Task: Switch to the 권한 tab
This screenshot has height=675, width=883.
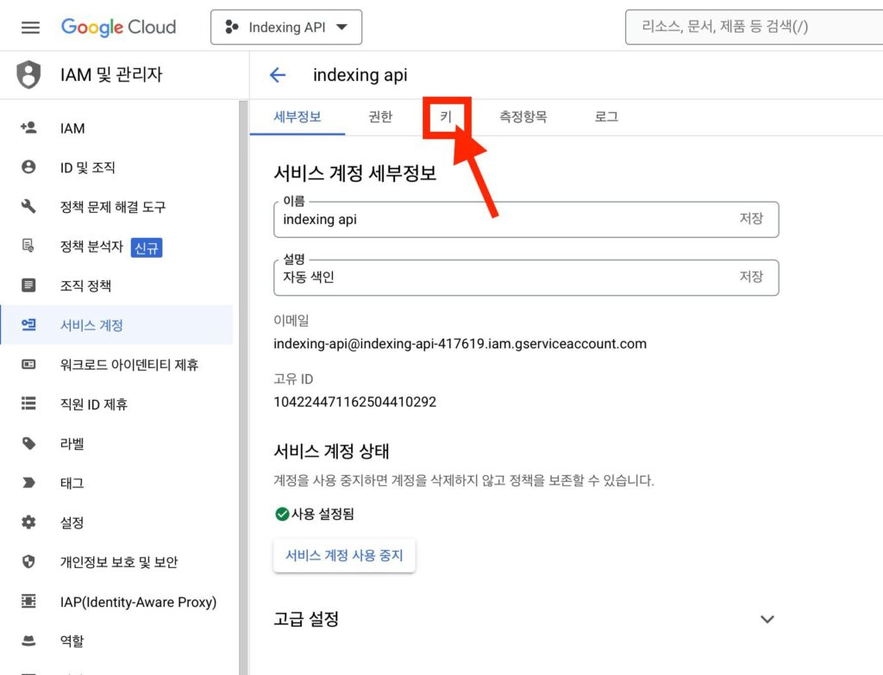Action: pos(380,116)
